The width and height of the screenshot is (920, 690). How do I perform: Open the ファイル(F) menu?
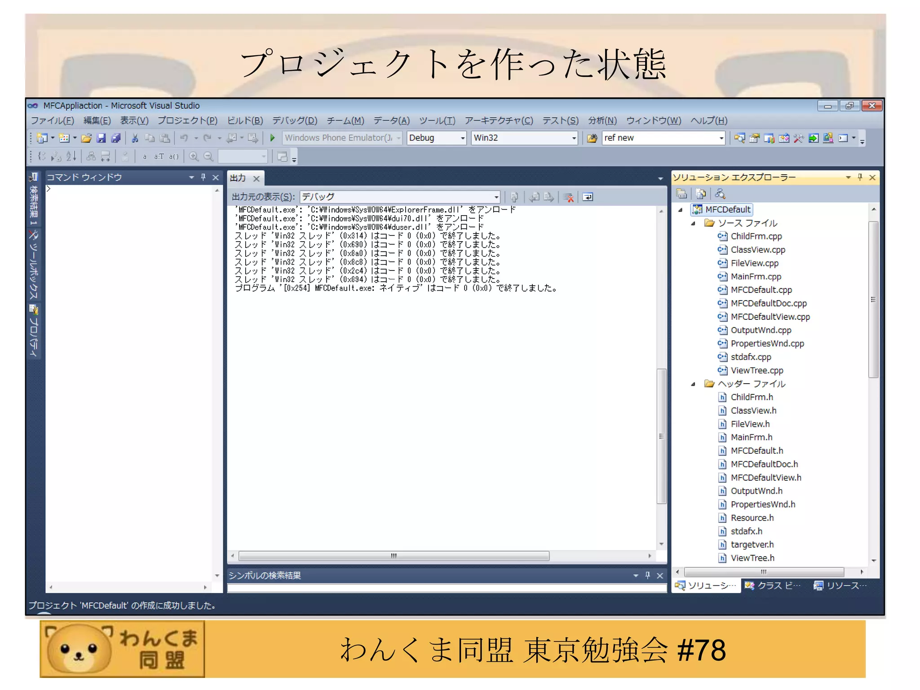[x=53, y=120]
